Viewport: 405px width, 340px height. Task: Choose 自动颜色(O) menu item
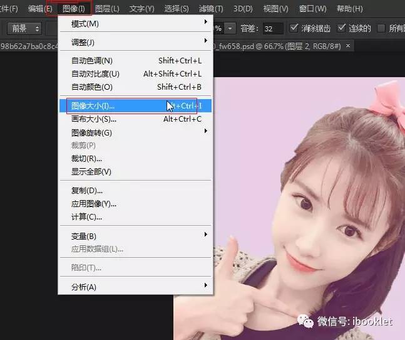click(x=135, y=87)
